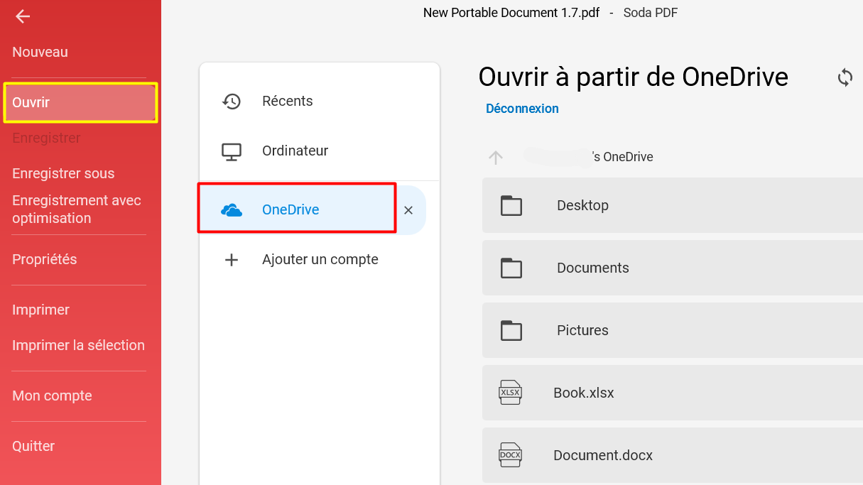Screen dimensions: 863x485
Task: Click the Récents history clock icon
Action: click(232, 101)
